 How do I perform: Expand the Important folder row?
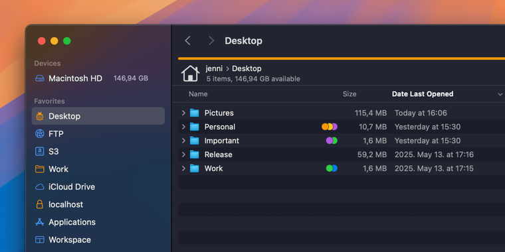tap(183, 141)
